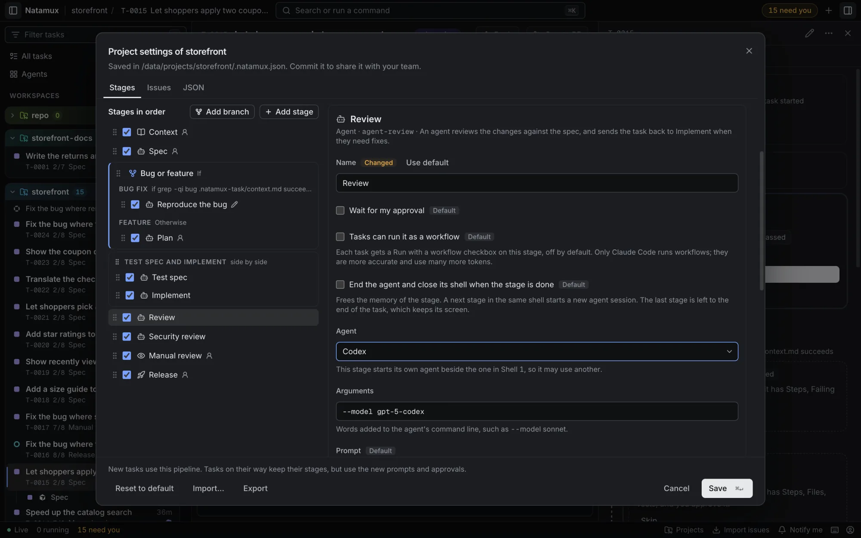This screenshot has height=538, width=861.
Task: Click Reset to default
Action: (144, 489)
